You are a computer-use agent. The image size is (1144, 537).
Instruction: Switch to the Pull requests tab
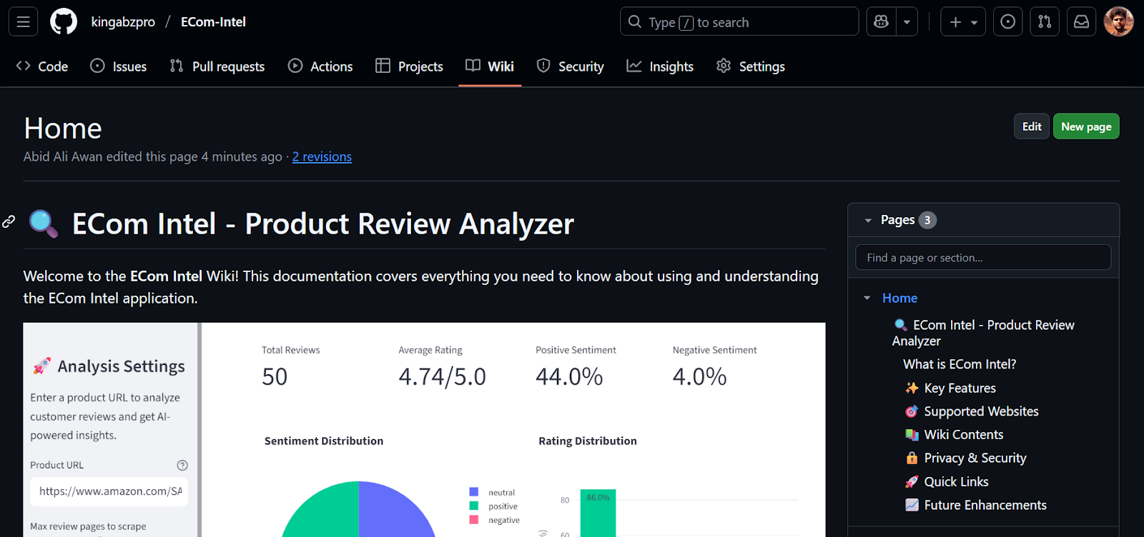point(217,66)
